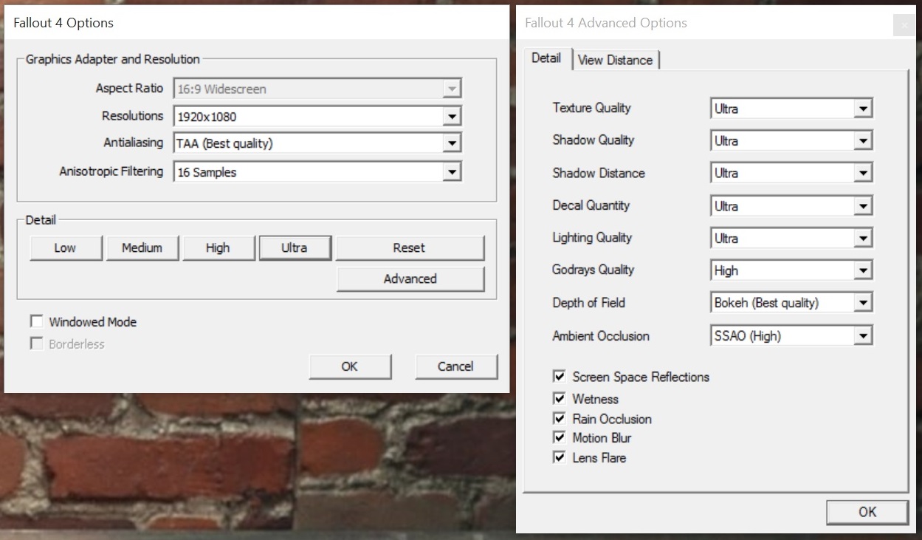Click the 'Fallout 4 Options' window title

(63, 23)
